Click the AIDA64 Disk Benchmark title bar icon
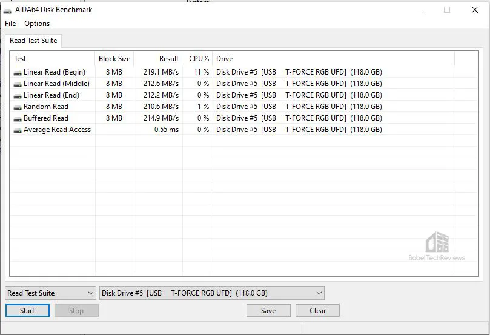Viewport: 490px width, 335px height. click(x=7, y=12)
